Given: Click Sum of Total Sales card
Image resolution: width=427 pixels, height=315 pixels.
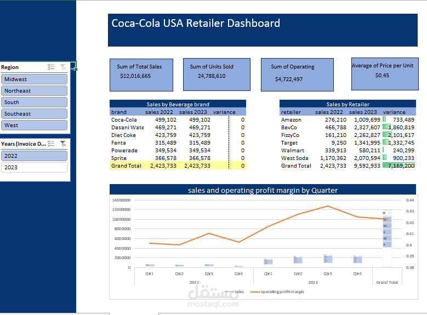Looking at the screenshot, I should coord(141,75).
